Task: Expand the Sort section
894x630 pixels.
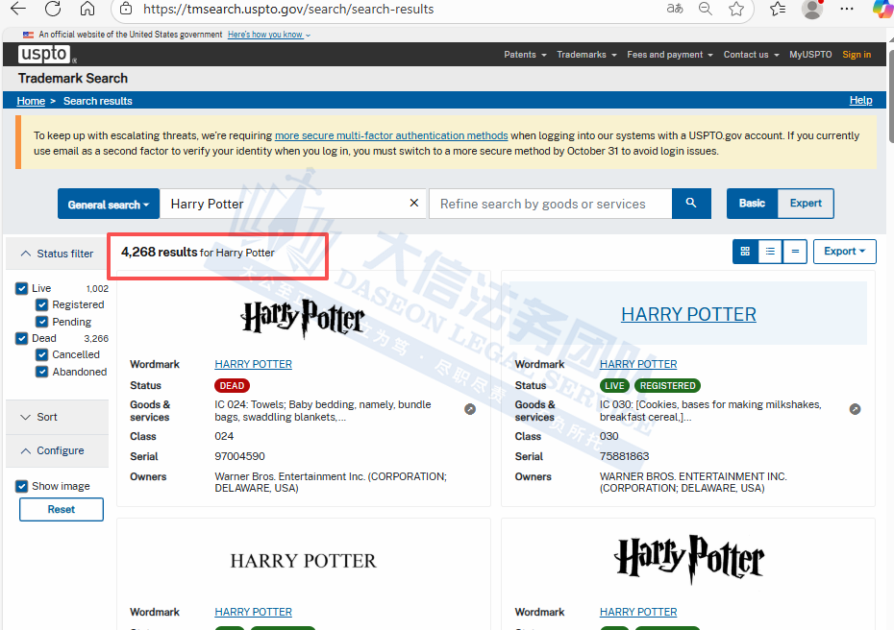Action: 57,417
